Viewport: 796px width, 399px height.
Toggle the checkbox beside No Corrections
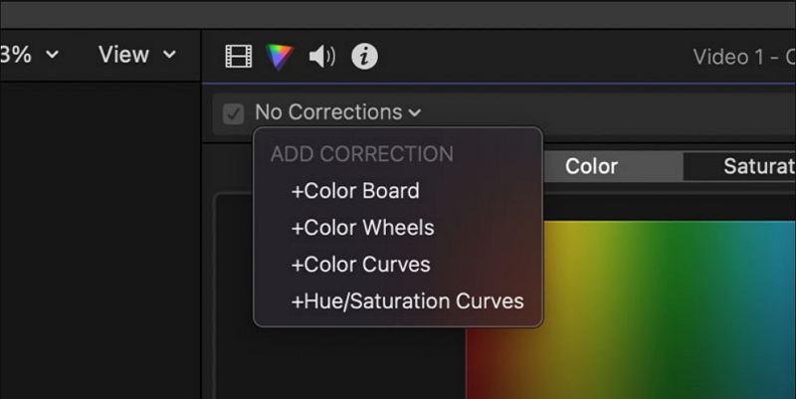click(x=234, y=113)
